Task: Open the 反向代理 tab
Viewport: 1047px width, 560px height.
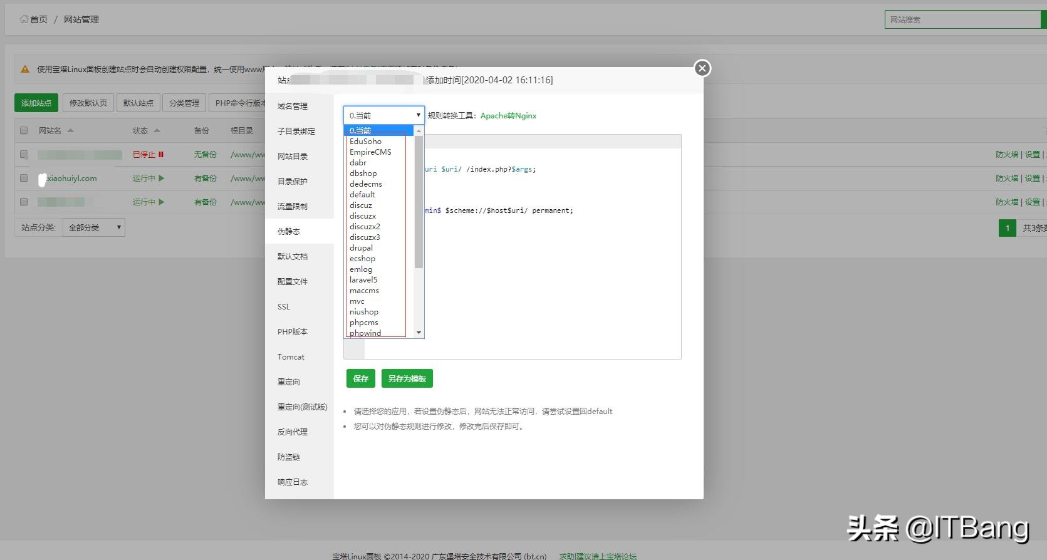Action: [300, 432]
